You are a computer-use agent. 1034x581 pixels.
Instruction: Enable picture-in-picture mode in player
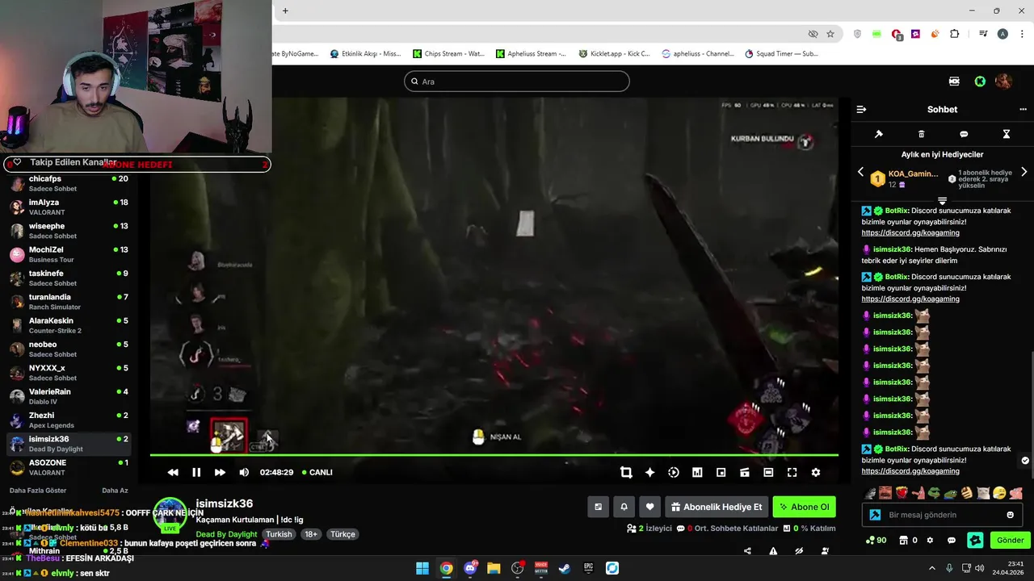721,472
